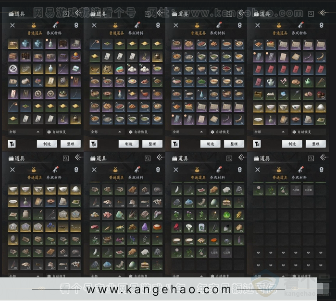Switch to the 养成材料 tab in the top-right panel
The image size is (336, 301).
click(299, 33)
